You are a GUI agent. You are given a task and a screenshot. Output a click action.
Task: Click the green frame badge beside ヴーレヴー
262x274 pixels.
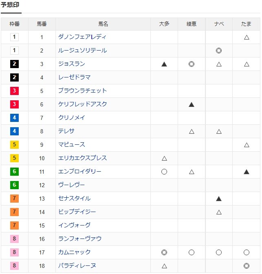tap(14, 185)
